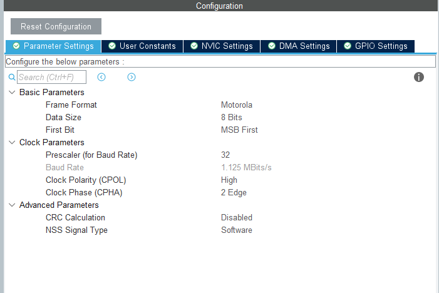Change Clock Polarity value High
439x293 pixels.
(x=229, y=180)
